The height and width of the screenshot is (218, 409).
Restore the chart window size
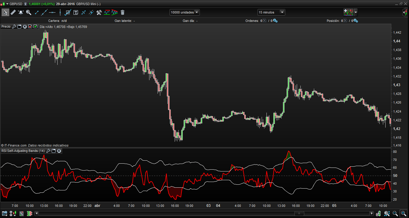(x=400, y=4)
